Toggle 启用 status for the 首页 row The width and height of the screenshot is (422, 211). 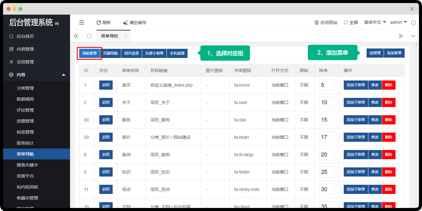coord(106,85)
